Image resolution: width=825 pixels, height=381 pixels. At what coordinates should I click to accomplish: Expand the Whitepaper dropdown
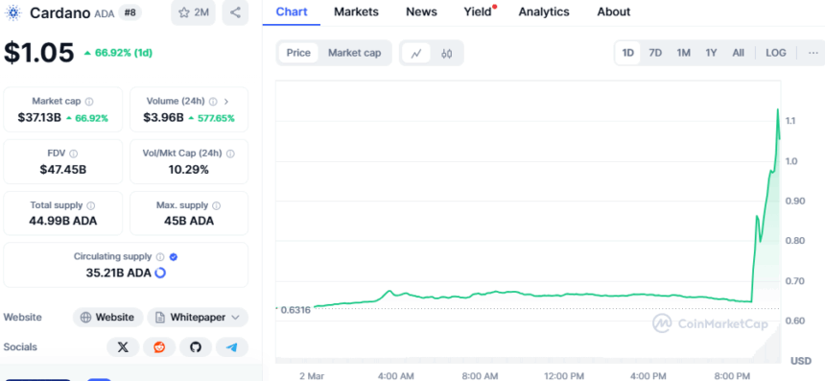pyautogui.click(x=198, y=318)
